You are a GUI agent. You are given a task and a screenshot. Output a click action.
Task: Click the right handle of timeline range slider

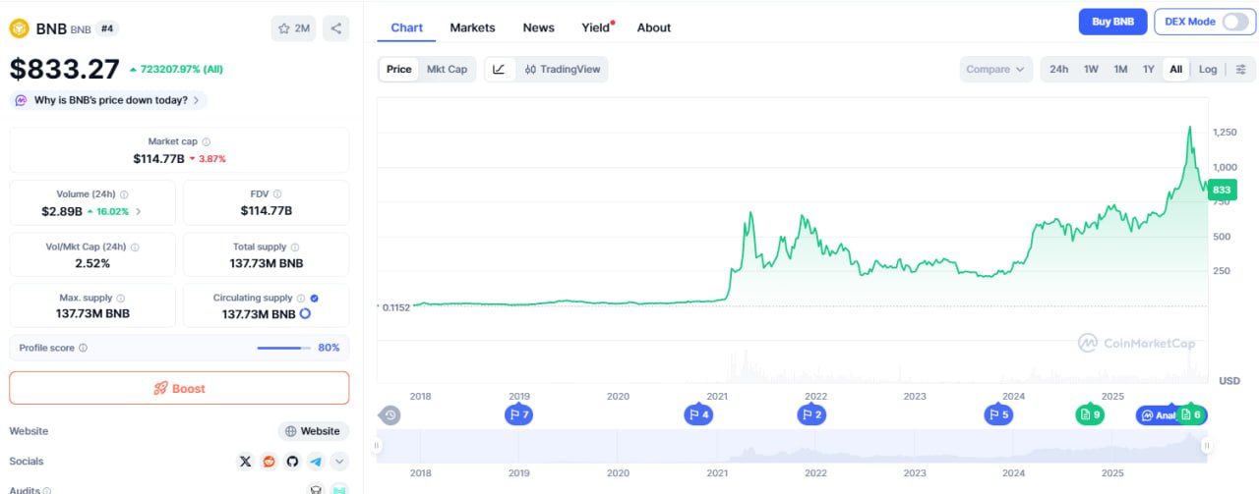(x=1206, y=446)
